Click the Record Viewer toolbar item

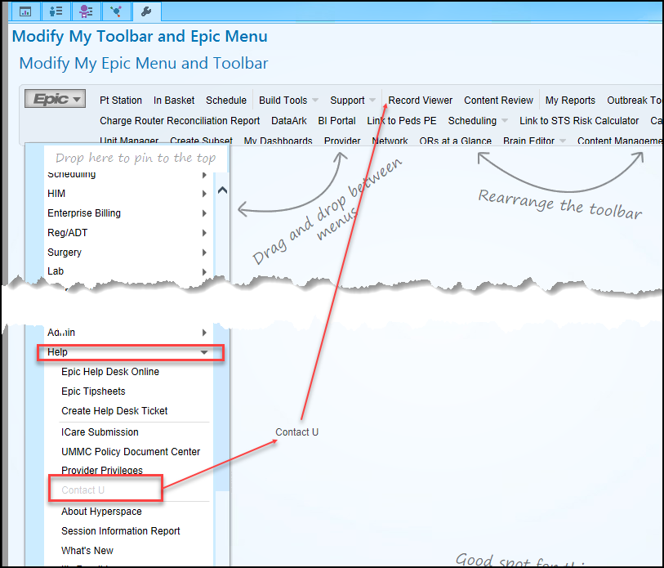420,101
